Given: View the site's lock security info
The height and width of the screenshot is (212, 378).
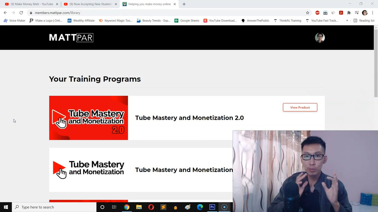Looking at the screenshot, I should [x=31, y=13].
